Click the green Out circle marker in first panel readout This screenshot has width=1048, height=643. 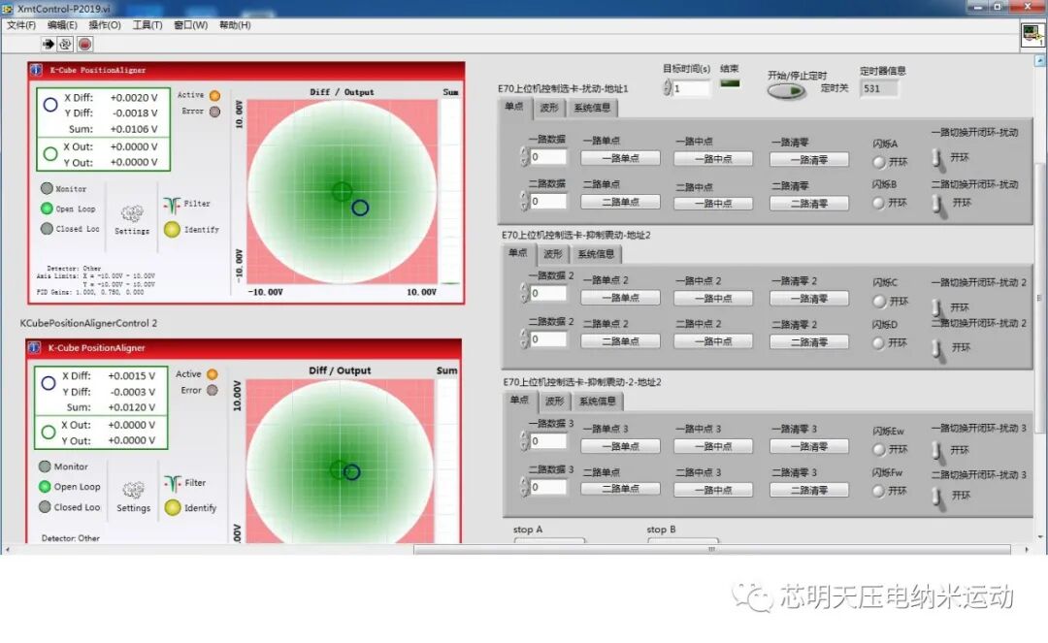click(50, 153)
